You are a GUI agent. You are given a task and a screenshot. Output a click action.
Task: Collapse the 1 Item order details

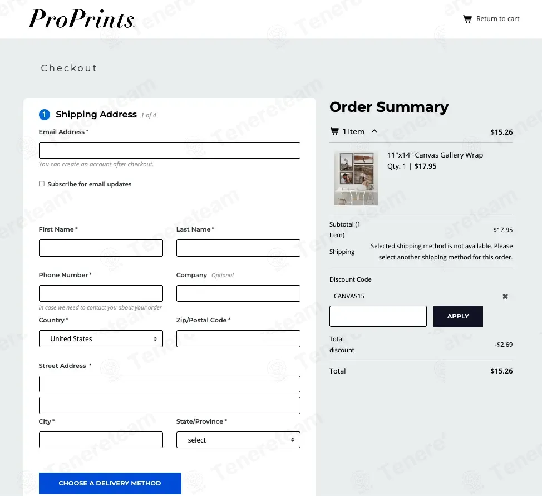point(374,131)
